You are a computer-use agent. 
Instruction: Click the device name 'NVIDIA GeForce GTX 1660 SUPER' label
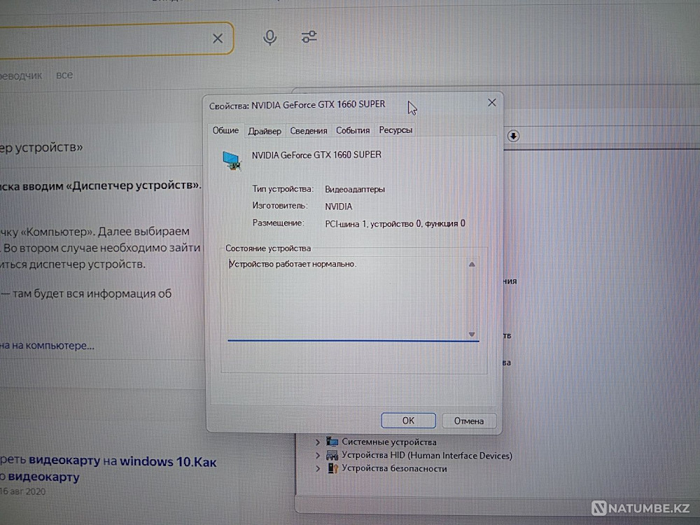[316, 155]
